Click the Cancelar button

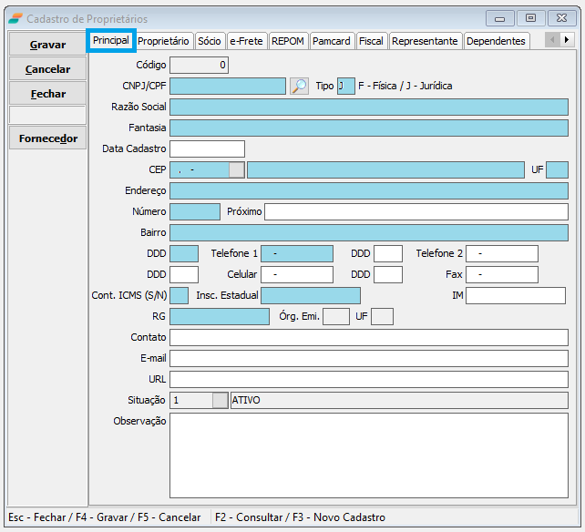[48, 69]
